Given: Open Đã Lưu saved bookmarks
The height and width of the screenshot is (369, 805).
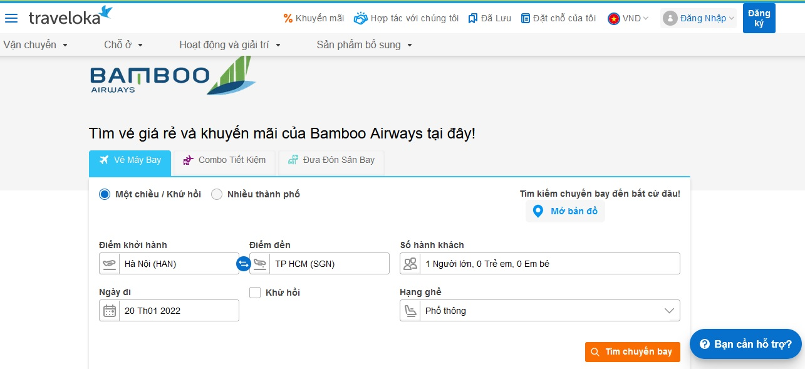Looking at the screenshot, I should pos(490,18).
